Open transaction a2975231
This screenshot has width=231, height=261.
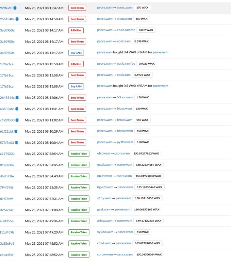coord(7,154)
